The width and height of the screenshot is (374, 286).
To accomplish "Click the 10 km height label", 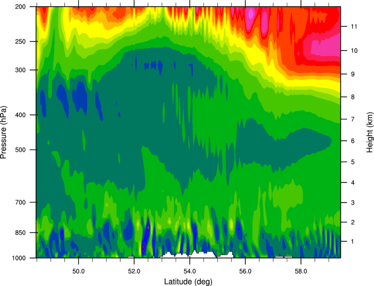I will point(354,51).
